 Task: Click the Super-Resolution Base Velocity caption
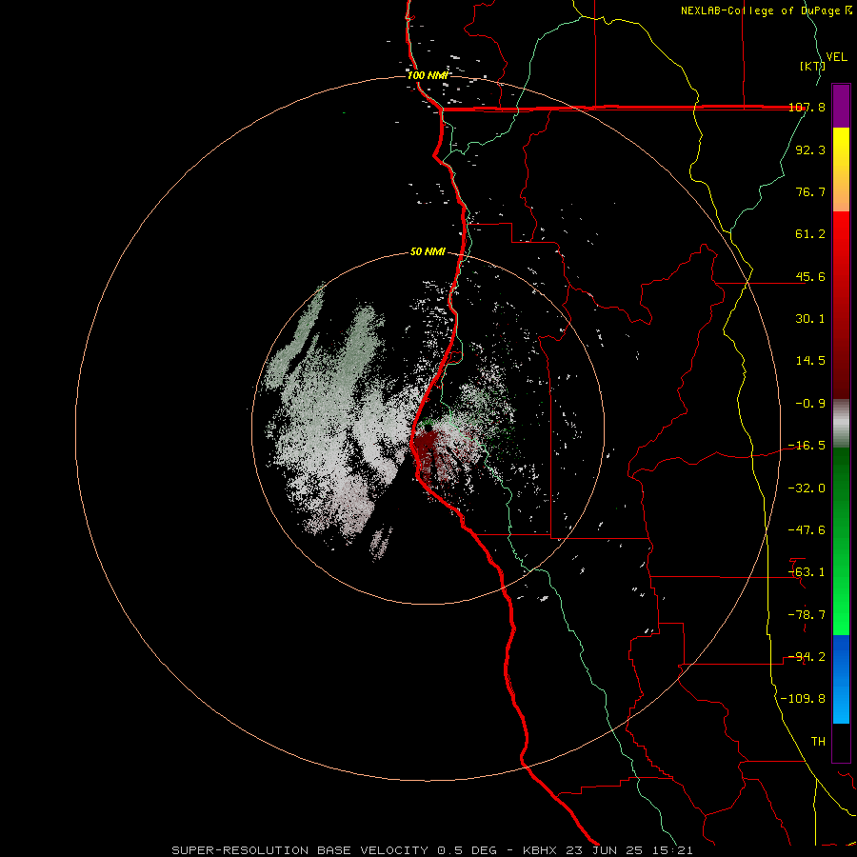(x=432, y=850)
